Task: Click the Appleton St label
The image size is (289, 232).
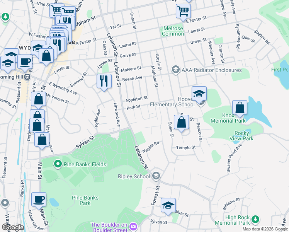Action: pyautogui.click(x=136, y=99)
